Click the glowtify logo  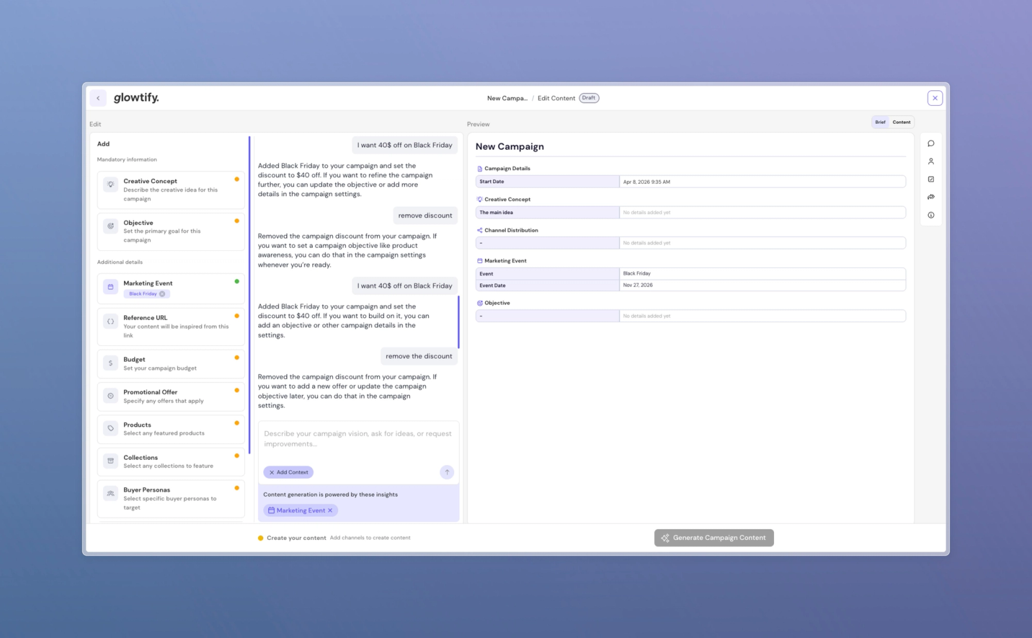click(x=136, y=97)
